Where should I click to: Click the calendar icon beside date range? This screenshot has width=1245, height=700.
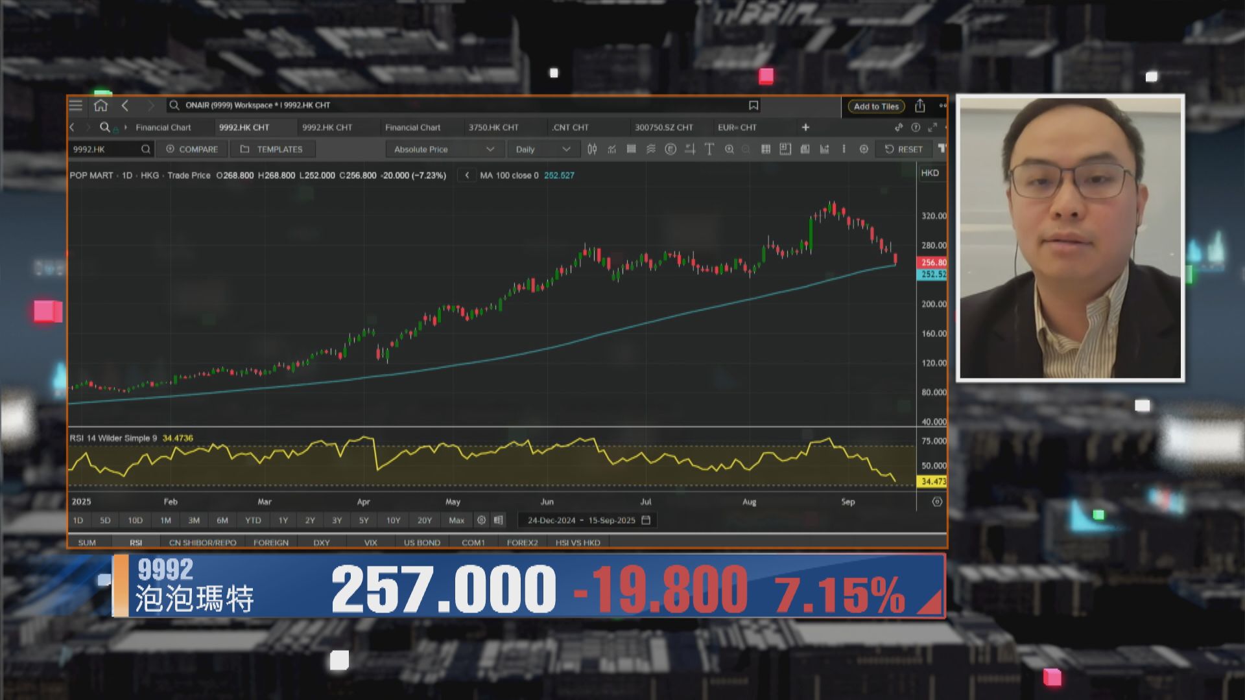click(646, 520)
